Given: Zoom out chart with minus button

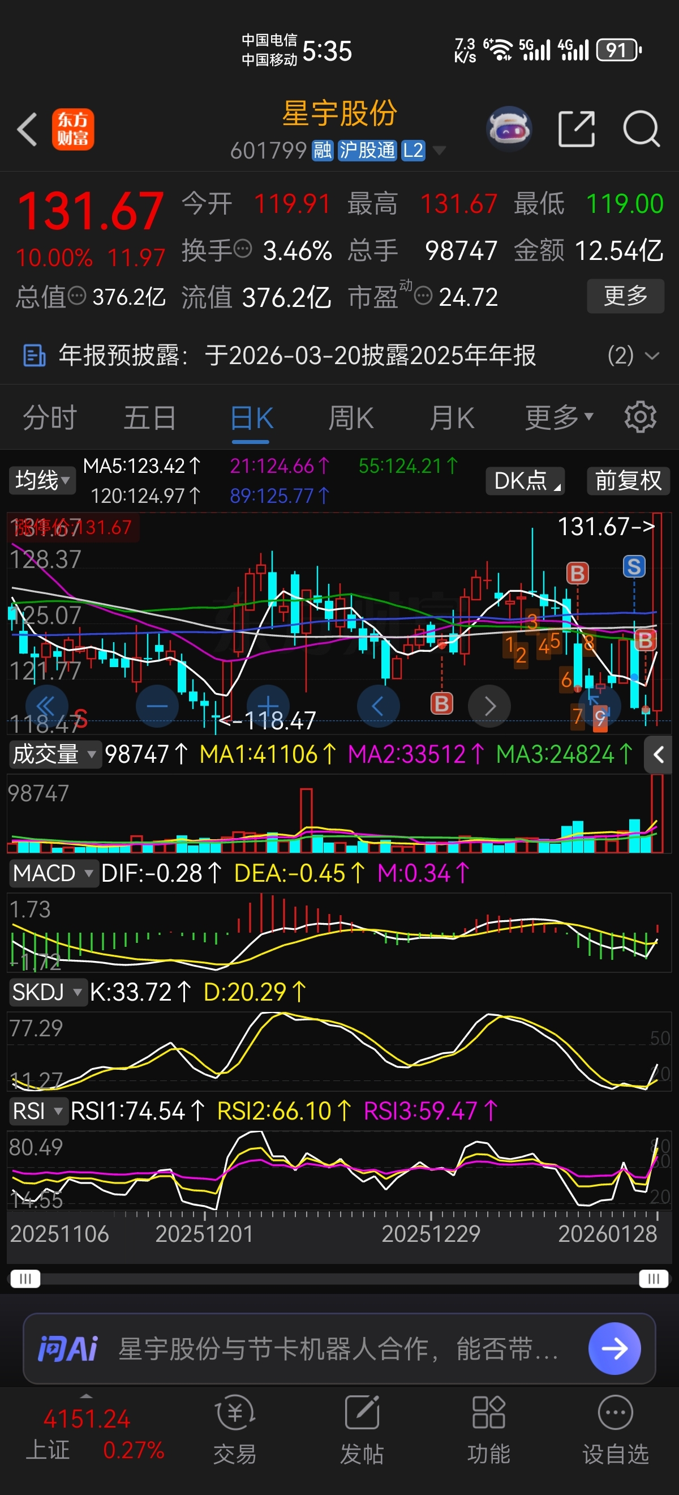Looking at the screenshot, I should coord(157,706).
